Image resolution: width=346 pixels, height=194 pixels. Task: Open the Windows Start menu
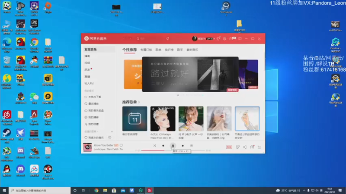coord(4,190)
